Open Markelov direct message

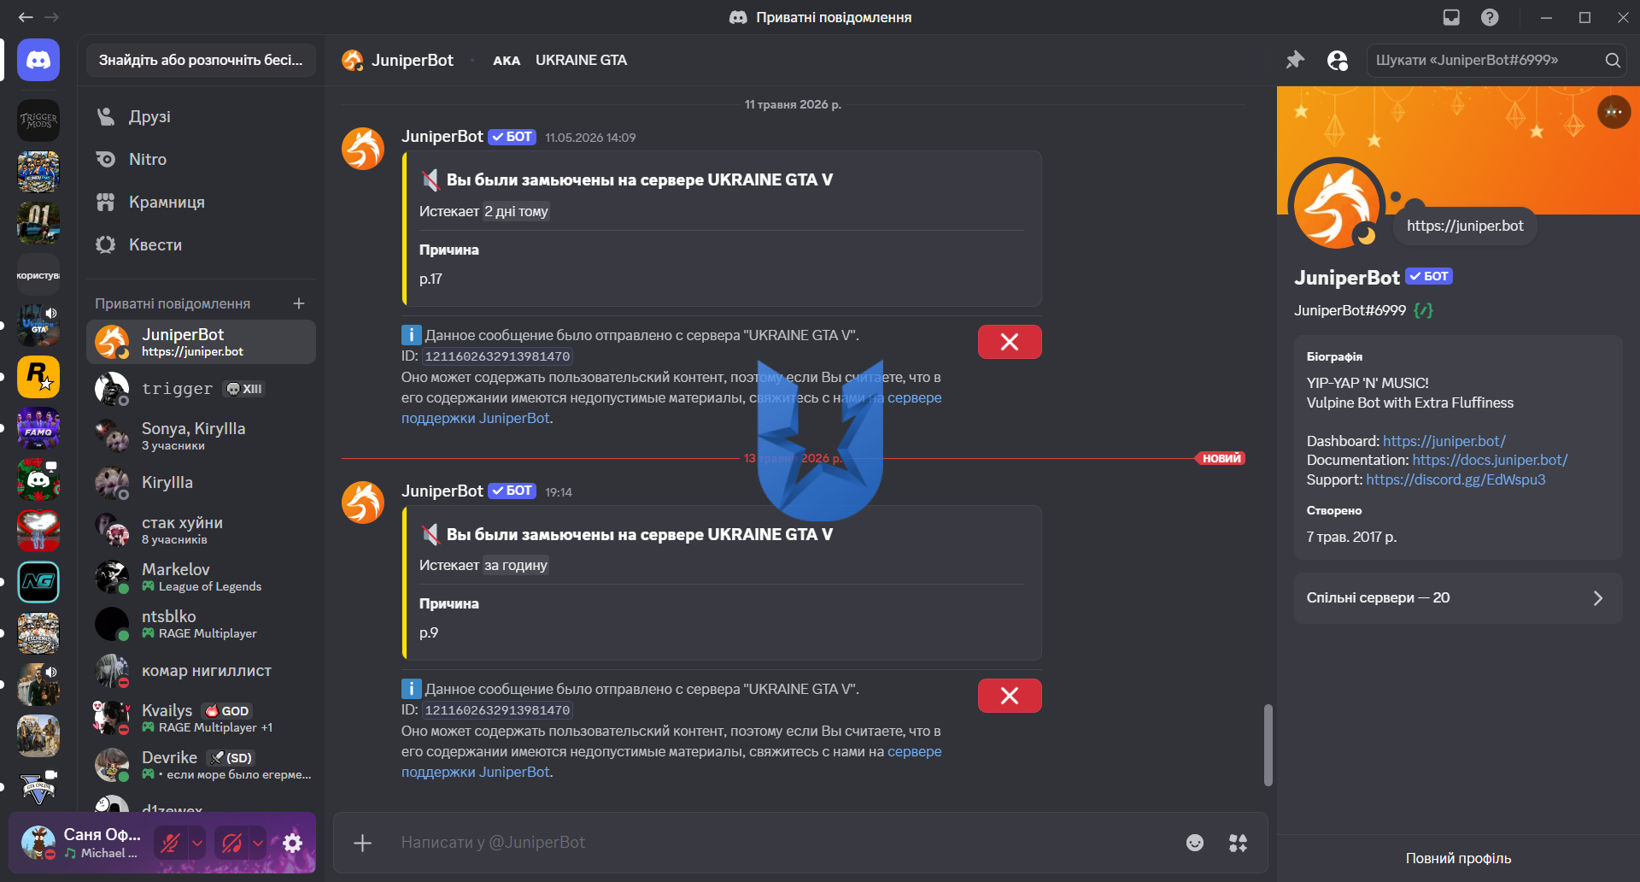(201, 577)
